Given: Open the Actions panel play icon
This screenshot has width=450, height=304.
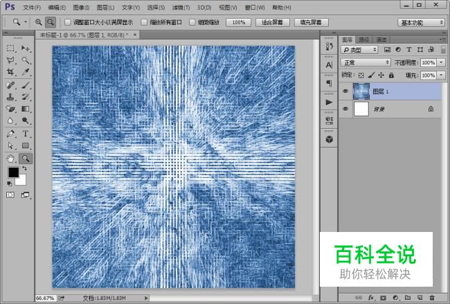Looking at the screenshot, I should (329, 102).
